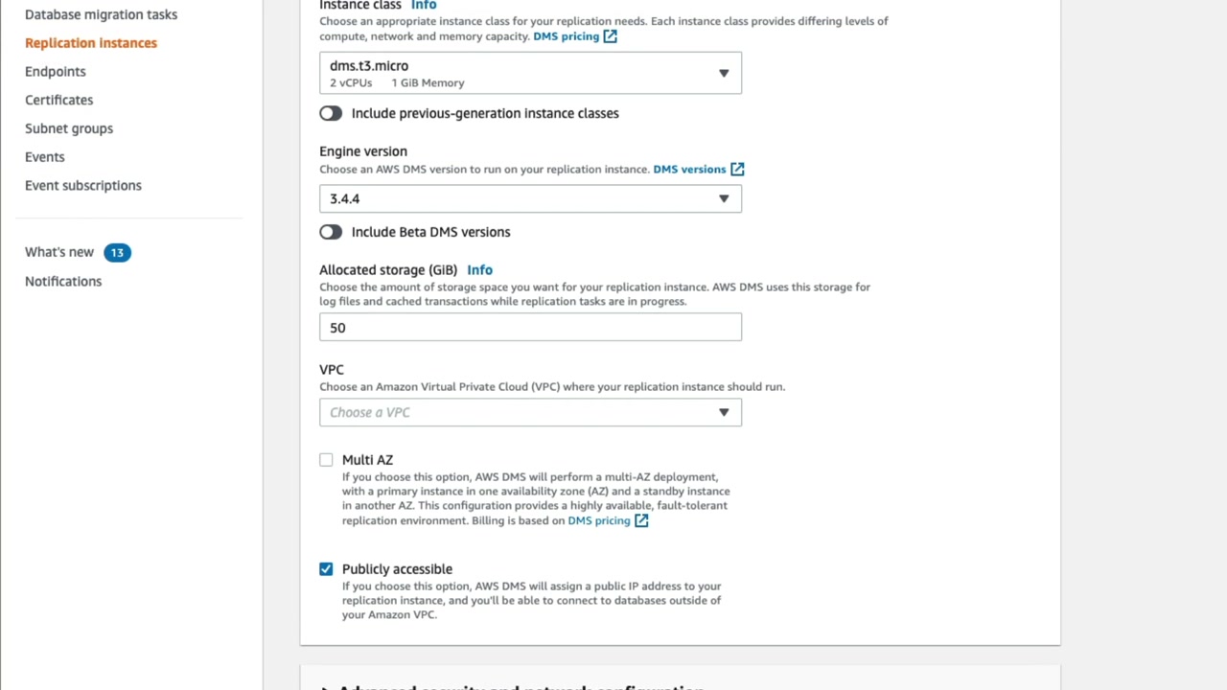Click external link icon in Multi AZ description

click(x=641, y=520)
